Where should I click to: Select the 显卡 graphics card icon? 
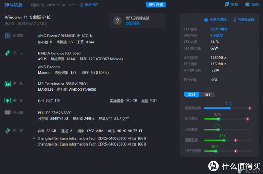pos(7,53)
